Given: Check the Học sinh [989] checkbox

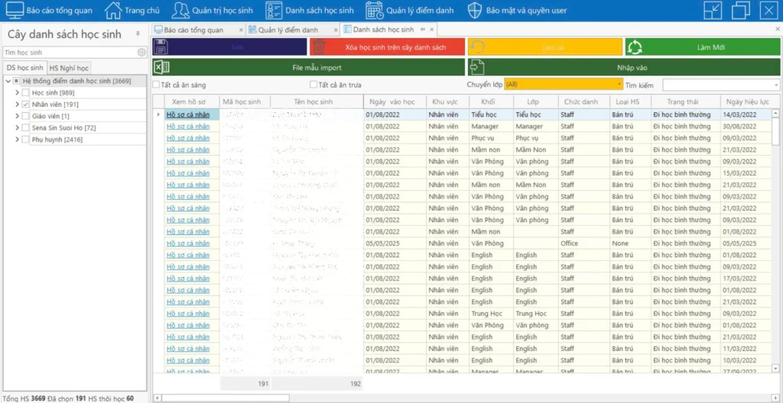Looking at the screenshot, I should point(25,92).
